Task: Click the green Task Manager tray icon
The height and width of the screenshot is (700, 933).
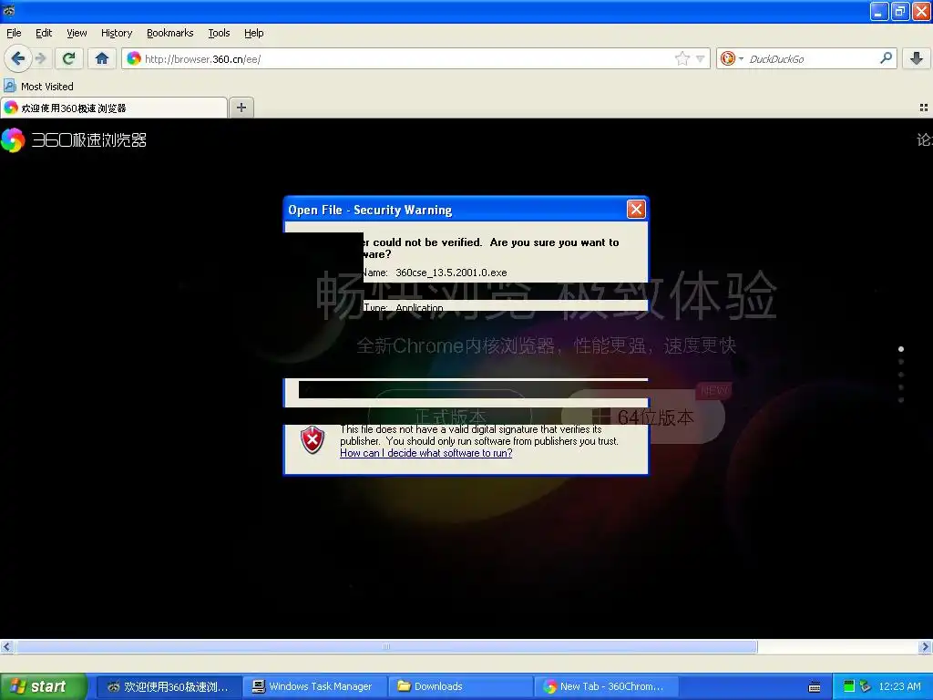Action: (849, 686)
